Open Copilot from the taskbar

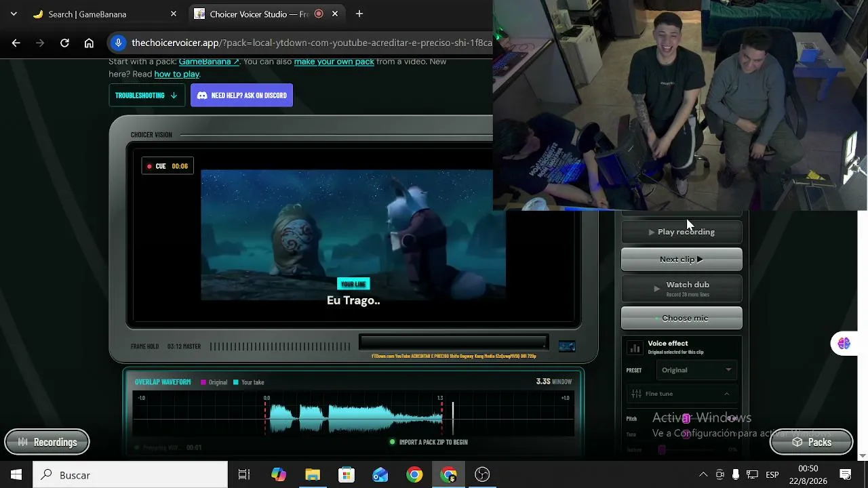click(279, 474)
